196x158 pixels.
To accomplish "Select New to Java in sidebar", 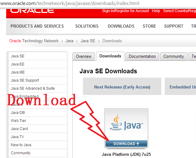I will click(37, 145).
